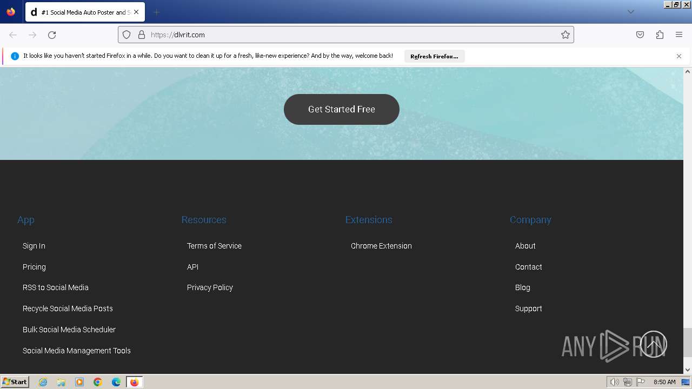Open the Windows Start menu
This screenshot has width=692, height=389.
pyautogui.click(x=15, y=381)
